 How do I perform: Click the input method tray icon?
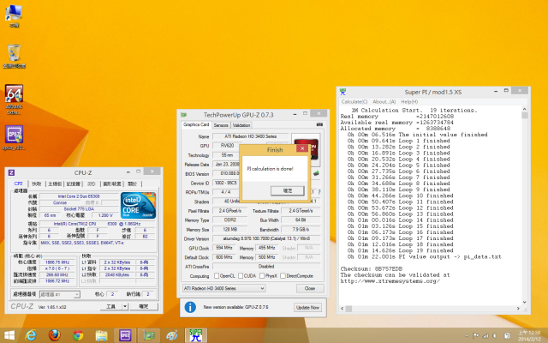point(507,335)
